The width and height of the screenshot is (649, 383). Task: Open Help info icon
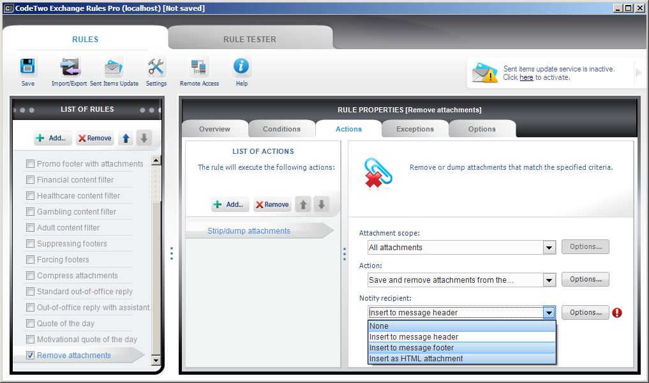point(241,66)
